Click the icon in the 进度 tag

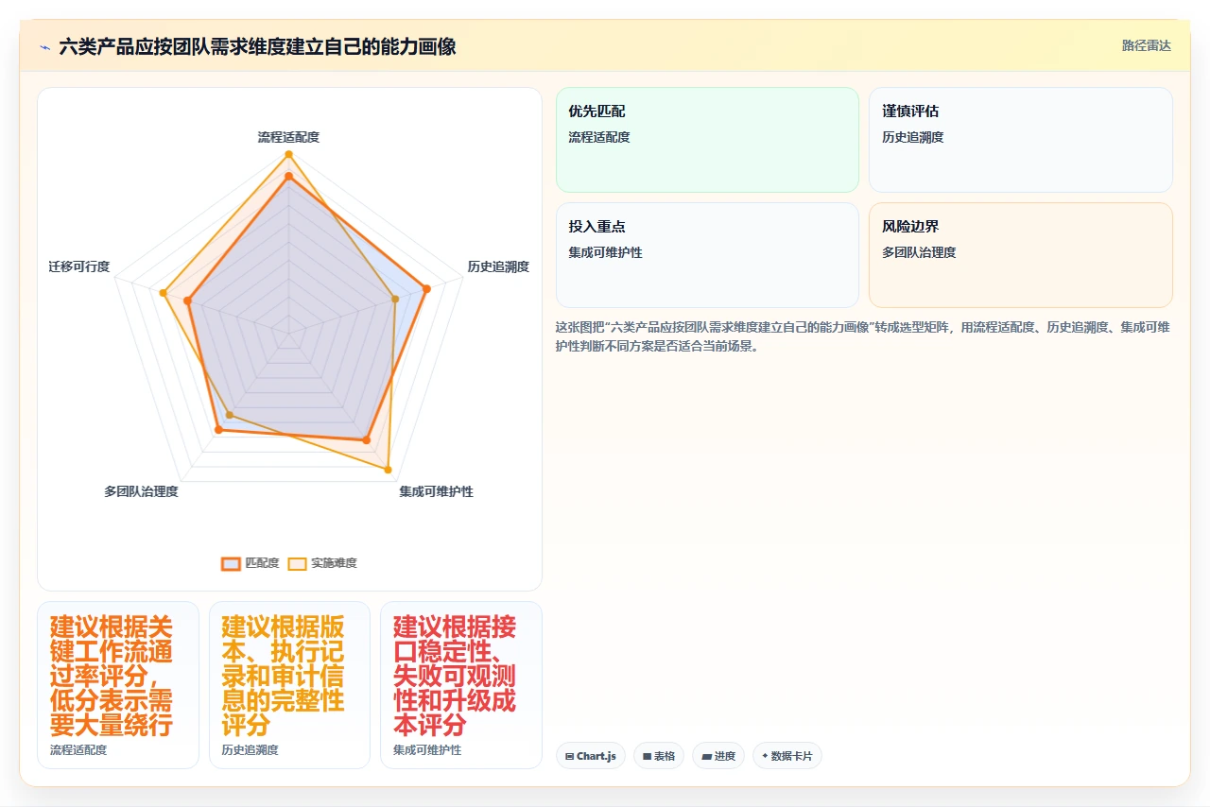[706, 756]
